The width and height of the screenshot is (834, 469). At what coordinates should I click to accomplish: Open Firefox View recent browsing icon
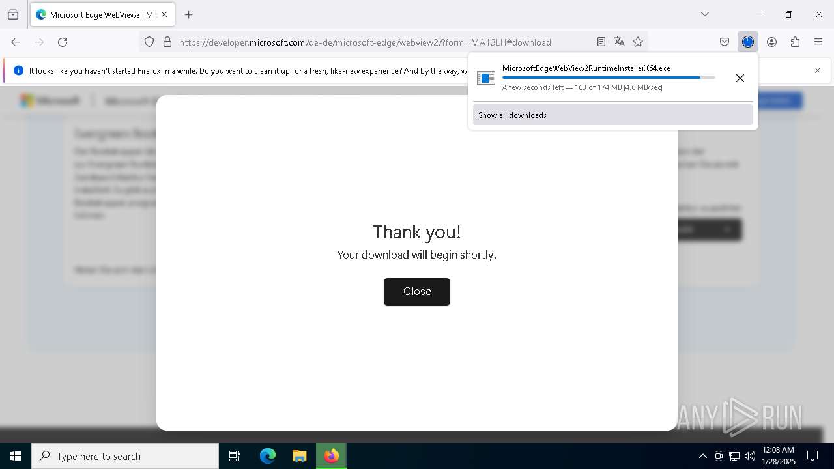click(13, 14)
